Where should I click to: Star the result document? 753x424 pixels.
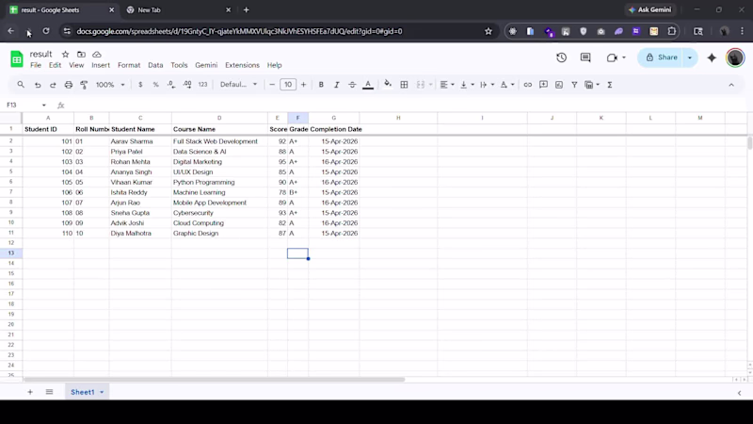(65, 55)
